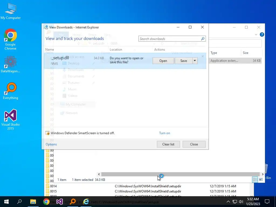
Task: Click the 0014 row's setupdir path
Action: pos(148,186)
